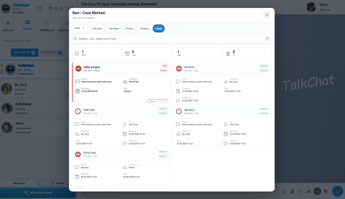Click Mikrofonu Bırak button
The image size is (345, 199).
tap(38, 193)
